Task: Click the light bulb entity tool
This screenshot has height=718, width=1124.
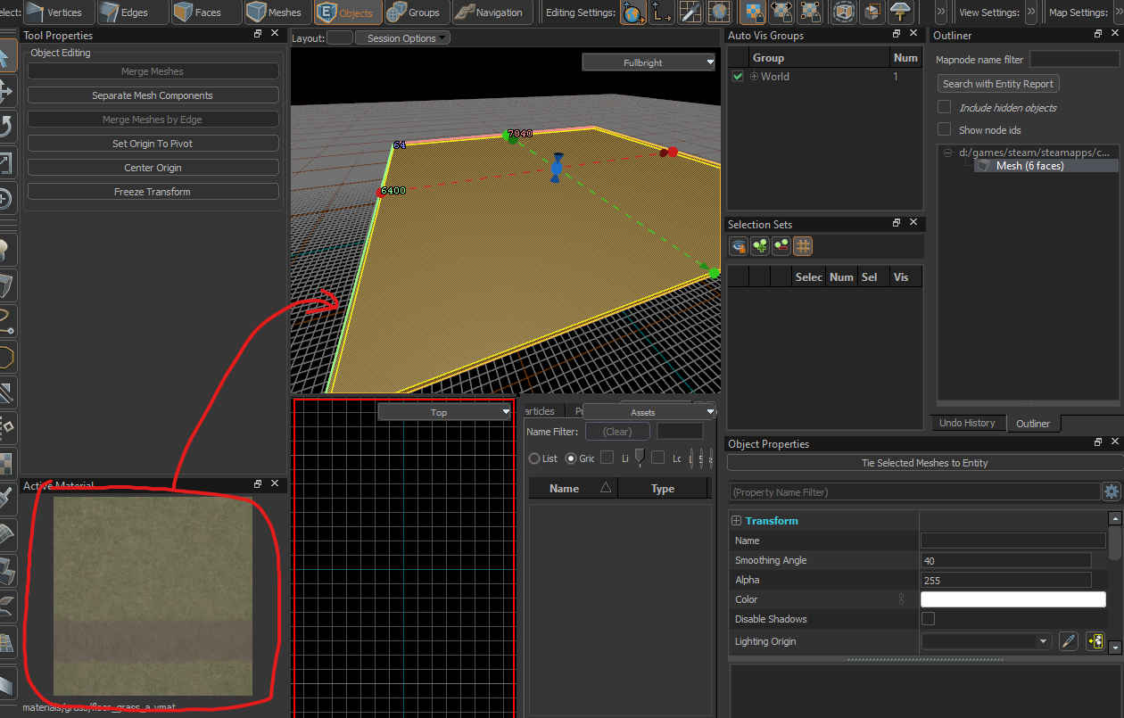Action: pos(6,251)
